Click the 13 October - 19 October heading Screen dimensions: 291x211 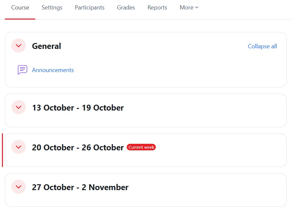point(78,108)
